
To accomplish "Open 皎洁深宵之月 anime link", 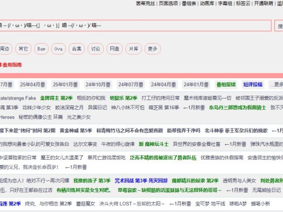I will [x=69, y=108].
